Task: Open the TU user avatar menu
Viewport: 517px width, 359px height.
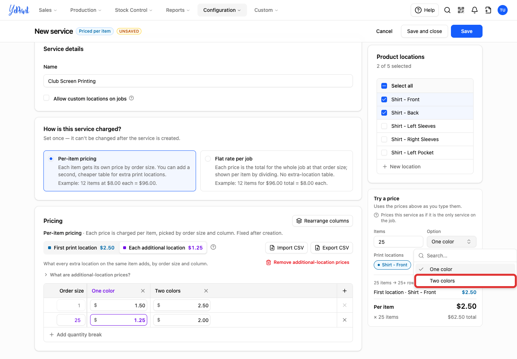Action: pos(503,10)
